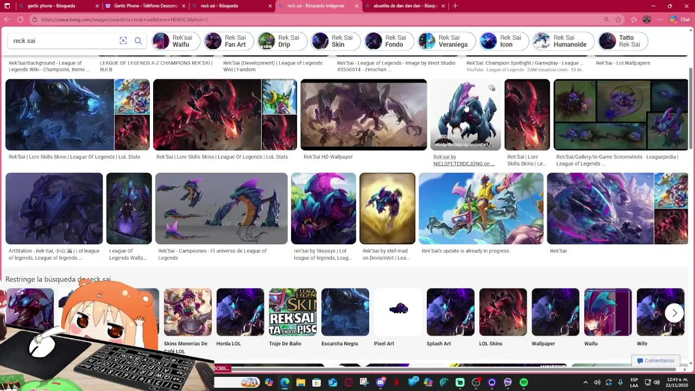Open Copilot app in taskbar
The image size is (695, 391).
coord(269,382)
